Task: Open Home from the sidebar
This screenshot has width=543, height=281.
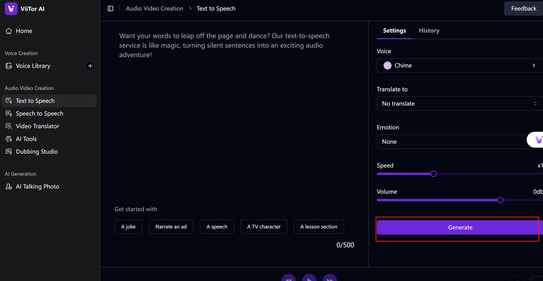Action: click(x=24, y=31)
